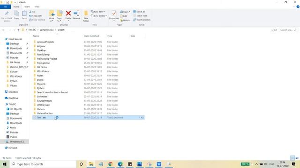Click Edit in the Open group

click(x=123, y=16)
